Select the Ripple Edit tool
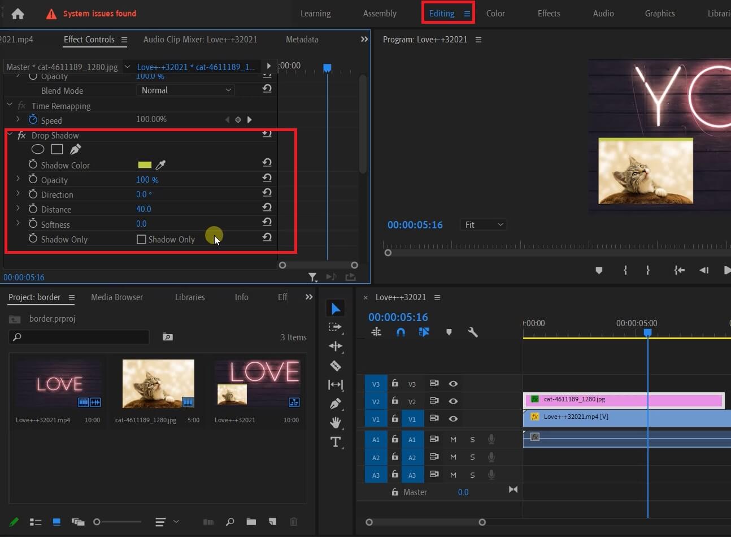Screen dimensions: 731x537 click(336, 346)
